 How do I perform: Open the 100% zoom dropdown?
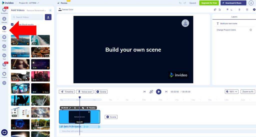tap(232, 92)
